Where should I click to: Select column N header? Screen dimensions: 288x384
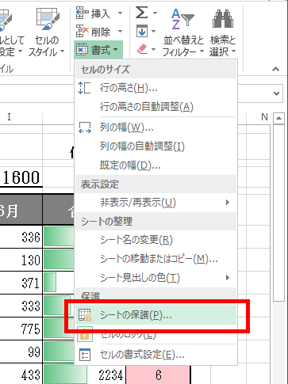pyautogui.click(x=259, y=116)
